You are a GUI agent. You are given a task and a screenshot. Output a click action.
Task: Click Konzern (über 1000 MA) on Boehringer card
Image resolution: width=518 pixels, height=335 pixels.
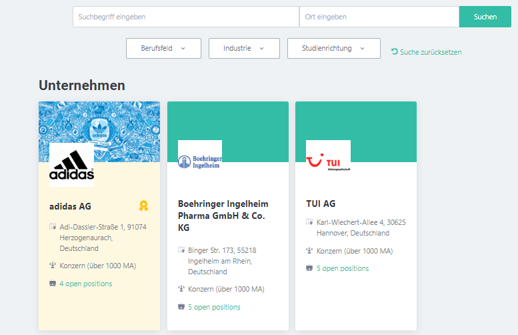coord(226,290)
